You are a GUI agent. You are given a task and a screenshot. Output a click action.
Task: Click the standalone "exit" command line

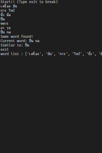[x=5, y=49]
